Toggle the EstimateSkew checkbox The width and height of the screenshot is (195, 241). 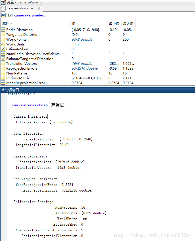pos(3,49)
